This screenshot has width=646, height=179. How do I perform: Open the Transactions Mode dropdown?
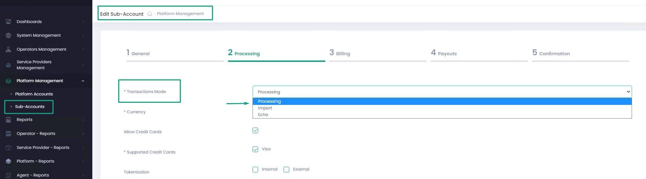[x=442, y=92]
